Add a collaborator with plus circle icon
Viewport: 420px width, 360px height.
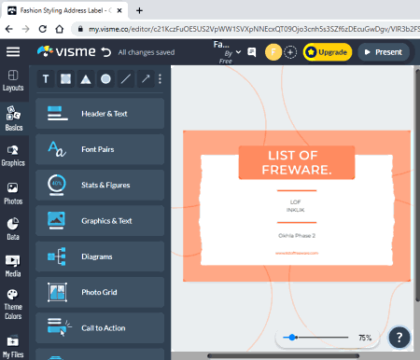(290, 52)
